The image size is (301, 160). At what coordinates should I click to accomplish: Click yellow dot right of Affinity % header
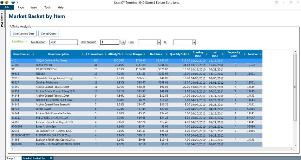pyautogui.click(x=122, y=54)
